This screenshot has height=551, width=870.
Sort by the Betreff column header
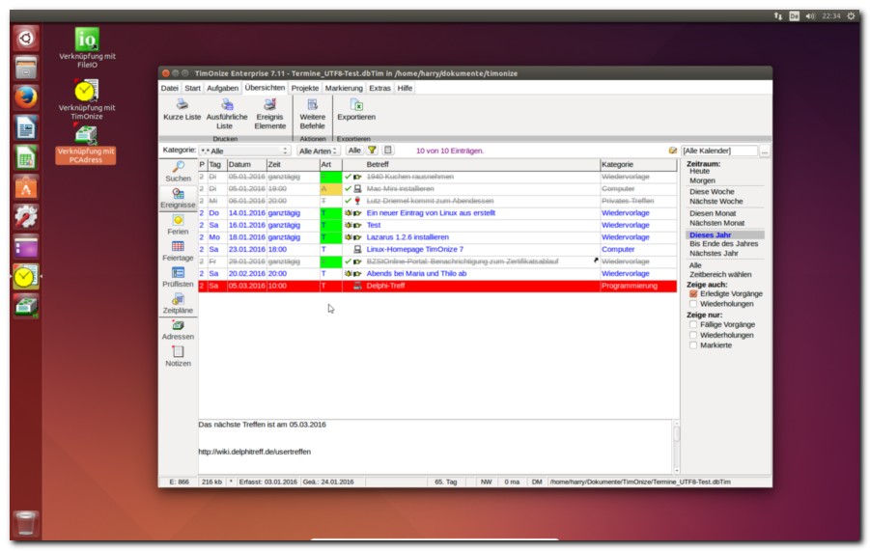tap(470, 165)
